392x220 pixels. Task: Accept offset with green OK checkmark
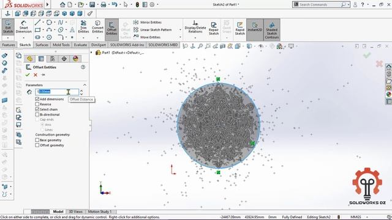[28, 75]
